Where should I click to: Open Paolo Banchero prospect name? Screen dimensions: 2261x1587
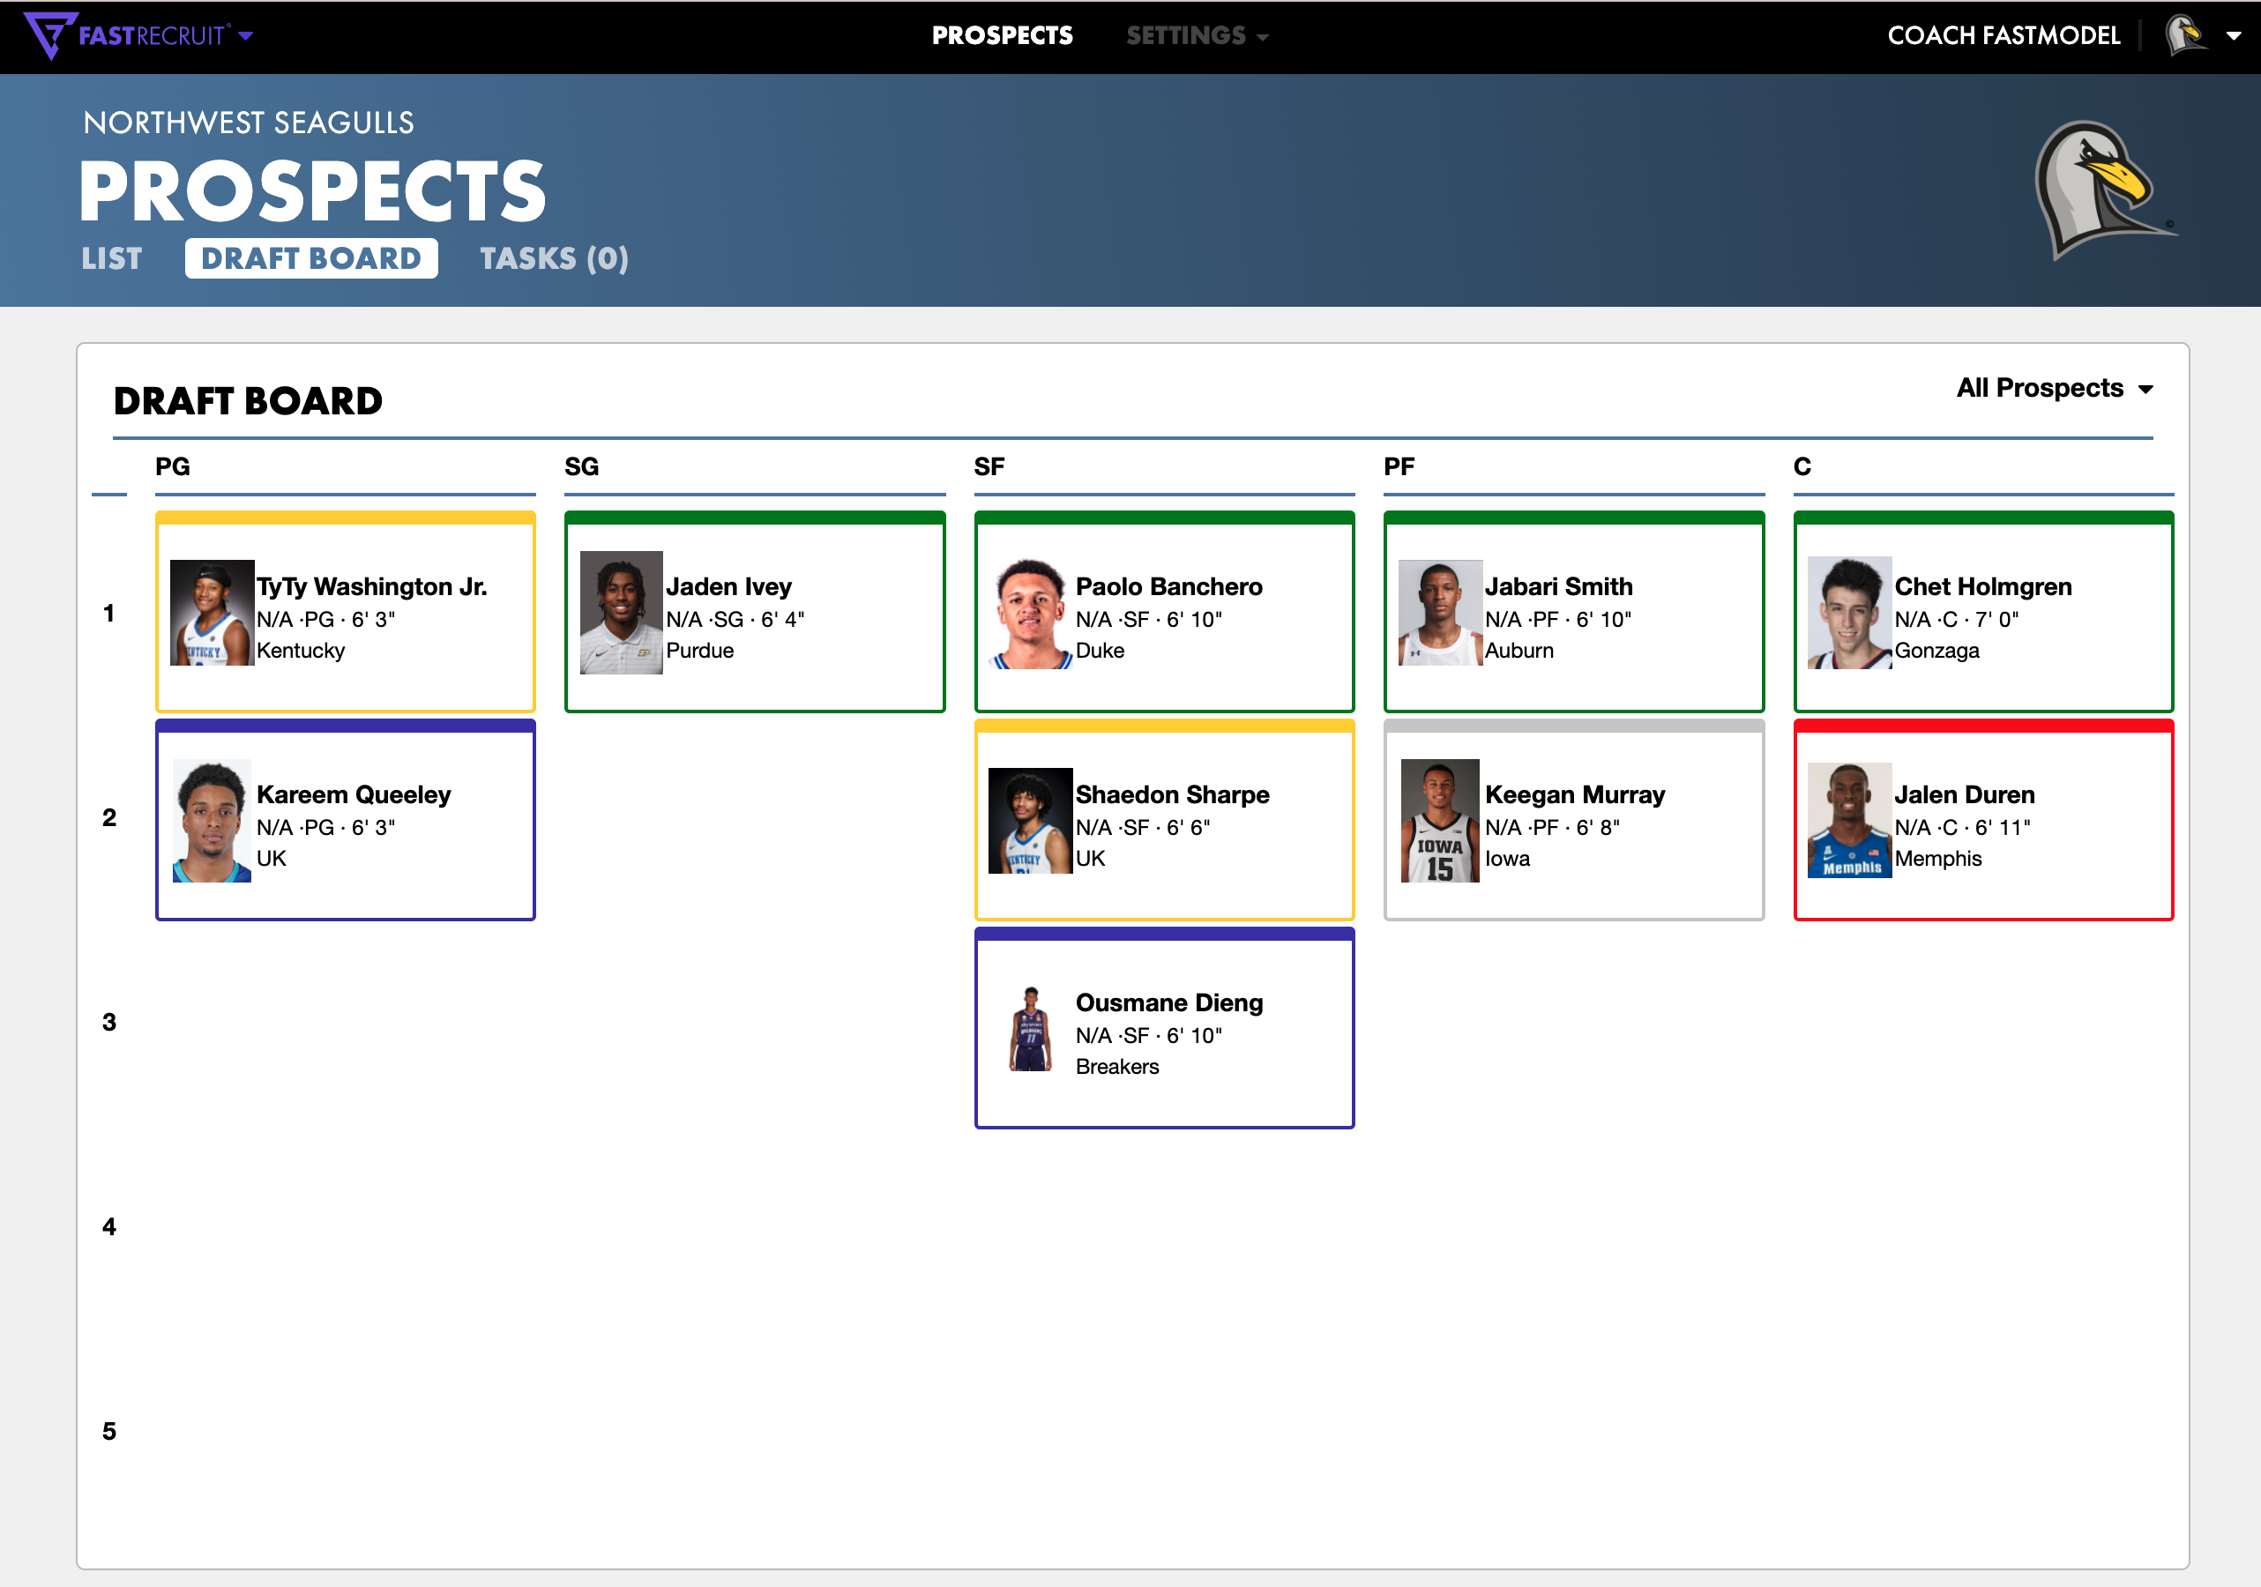click(x=1169, y=587)
